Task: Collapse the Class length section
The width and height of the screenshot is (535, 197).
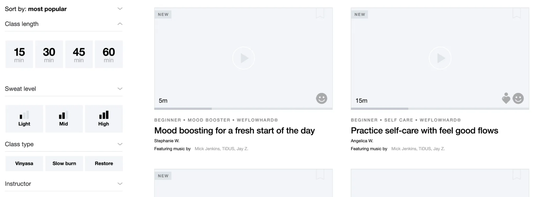Action: (120, 24)
